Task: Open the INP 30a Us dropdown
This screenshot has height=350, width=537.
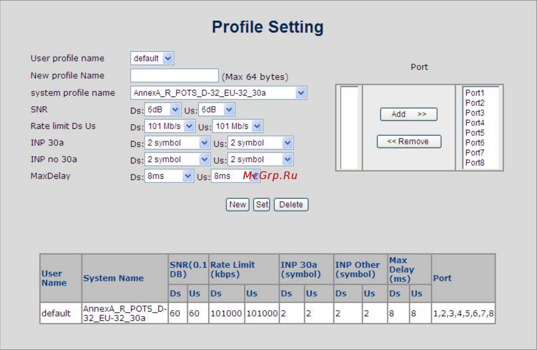Action: [261, 143]
